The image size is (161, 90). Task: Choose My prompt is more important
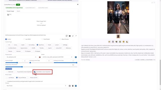pyautogui.click(x=23, y=72)
